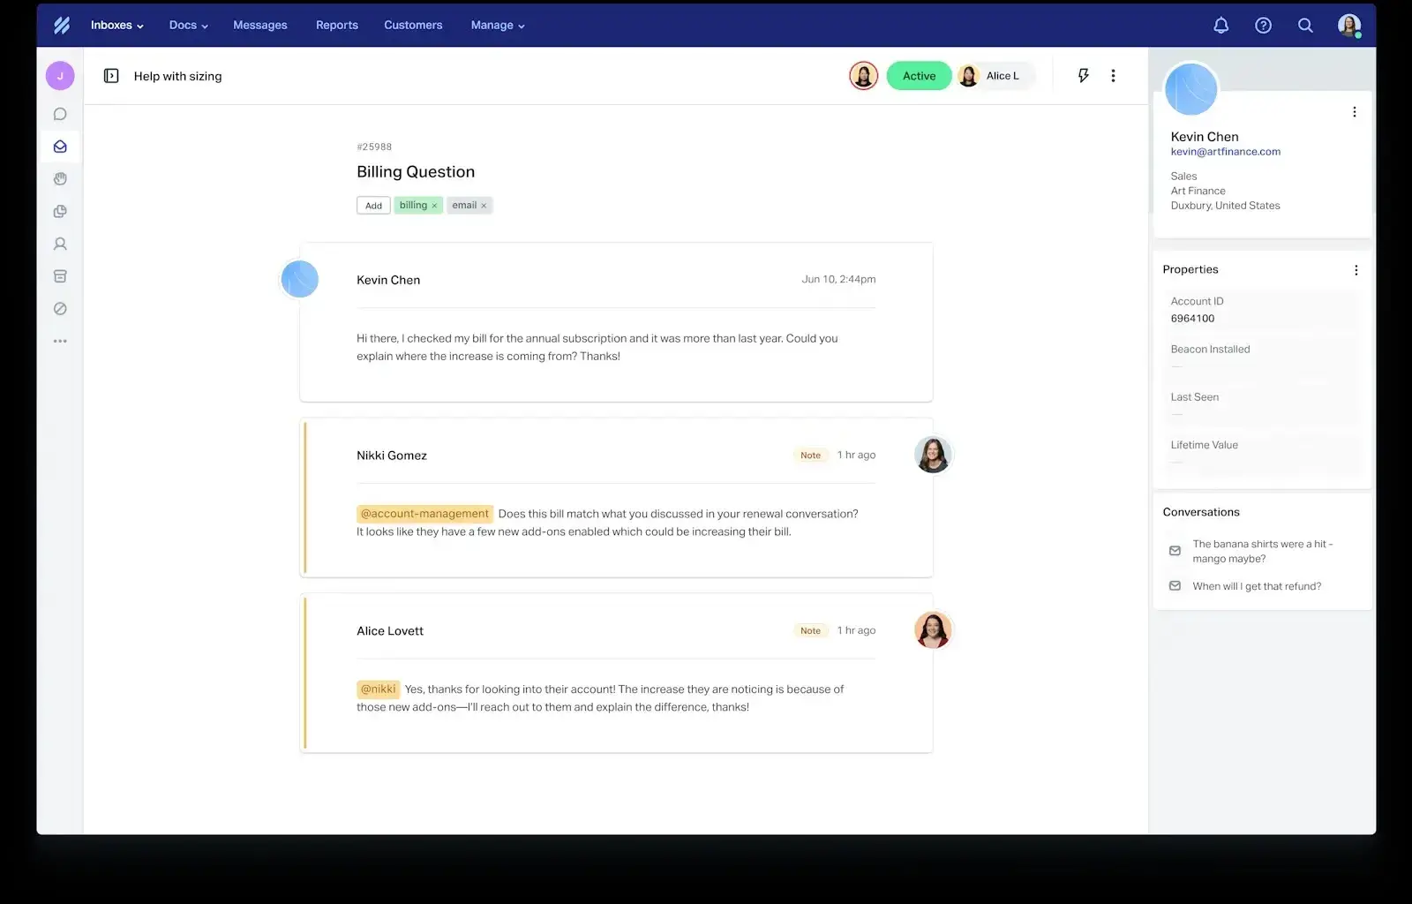Open the chat bubble sidebar icon

pyautogui.click(x=60, y=114)
